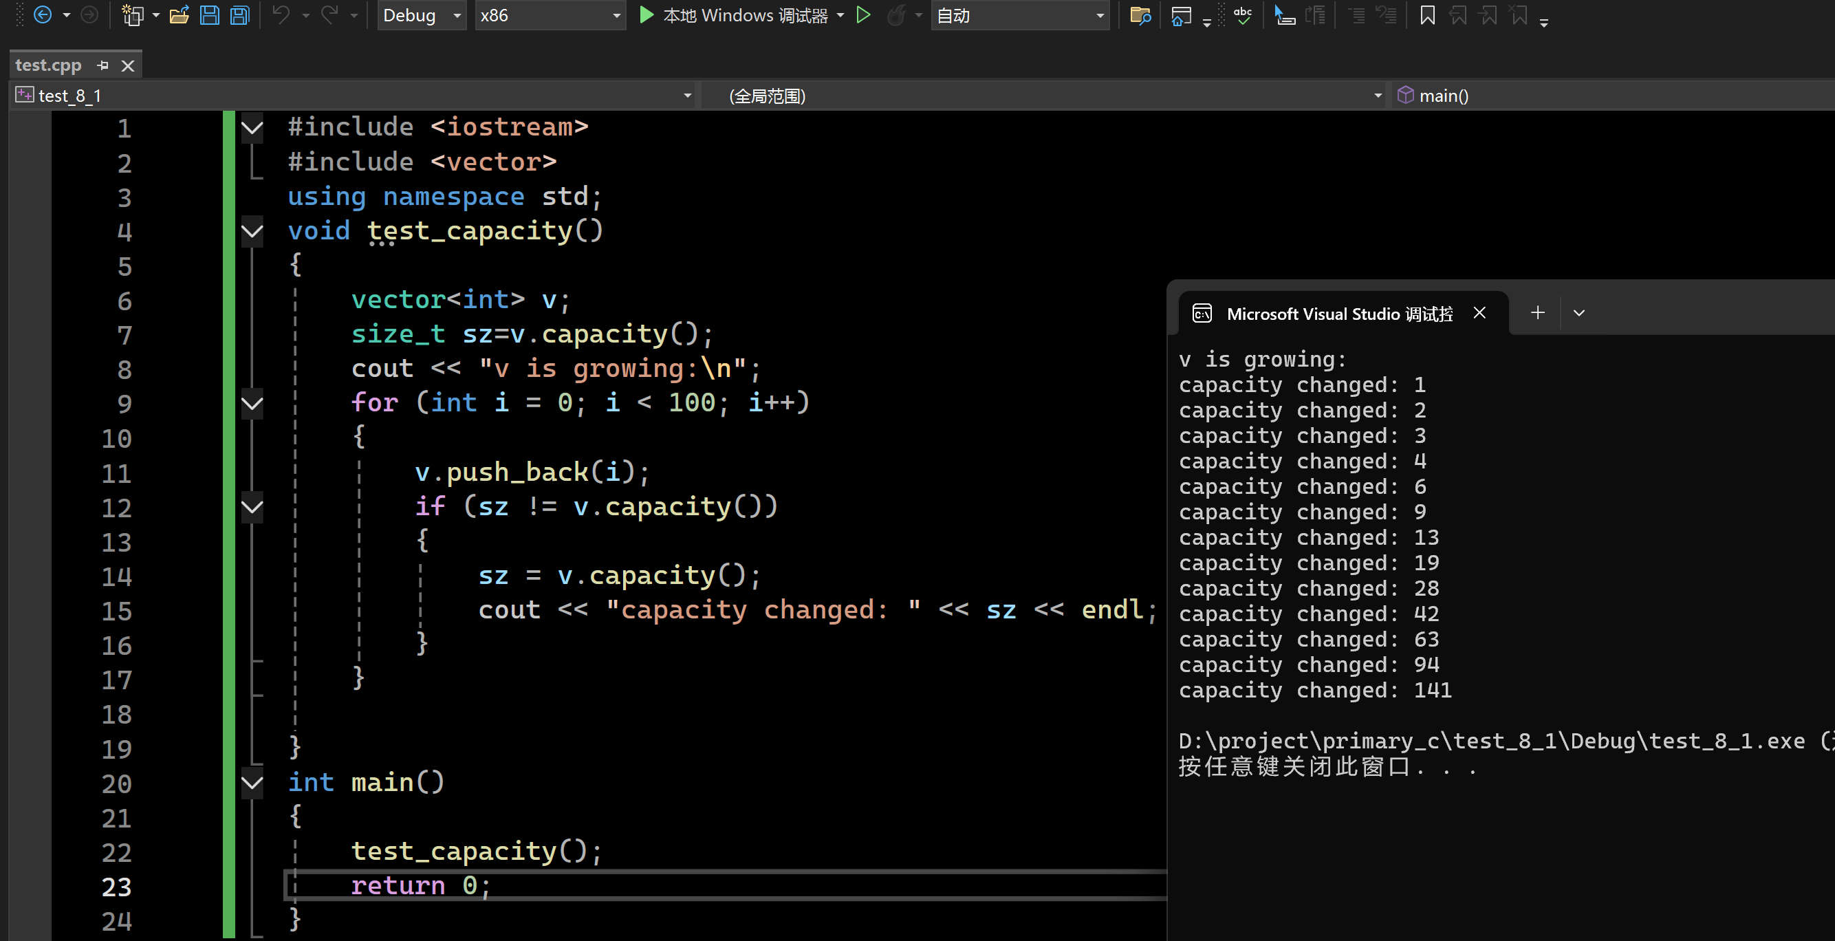Click the window-with-home icon in toolbar
The height and width of the screenshot is (941, 1835).
point(1181,15)
